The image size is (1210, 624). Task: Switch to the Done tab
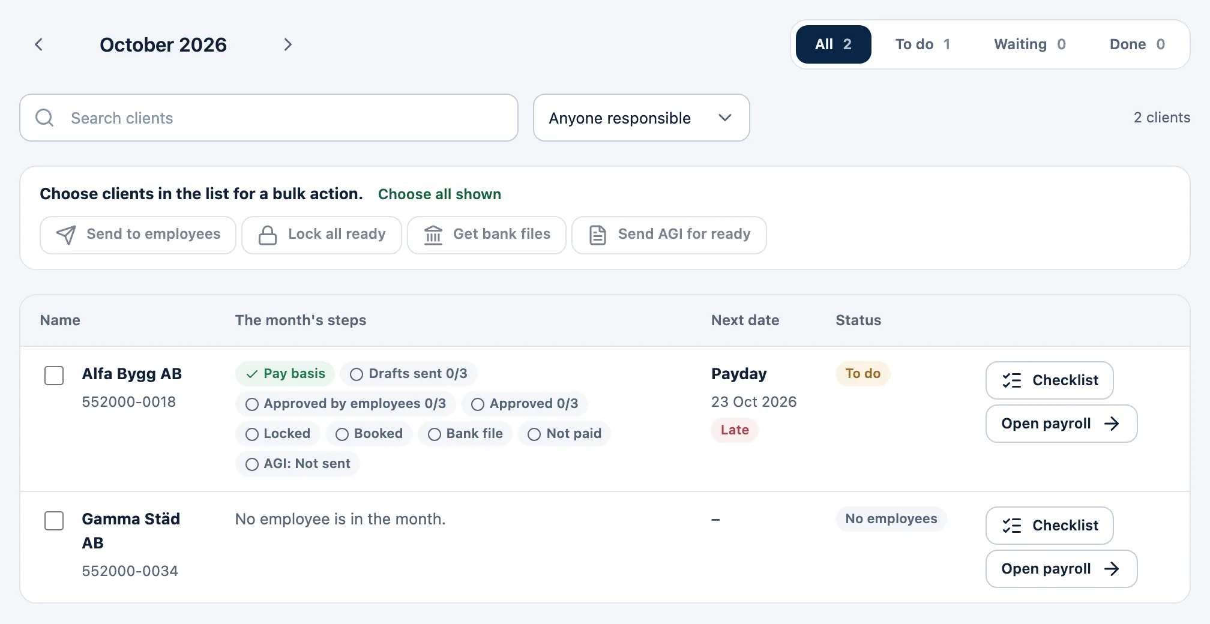(1137, 44)
